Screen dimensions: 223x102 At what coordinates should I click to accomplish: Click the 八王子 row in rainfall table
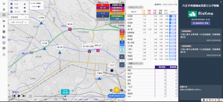(x=152, y=87)
